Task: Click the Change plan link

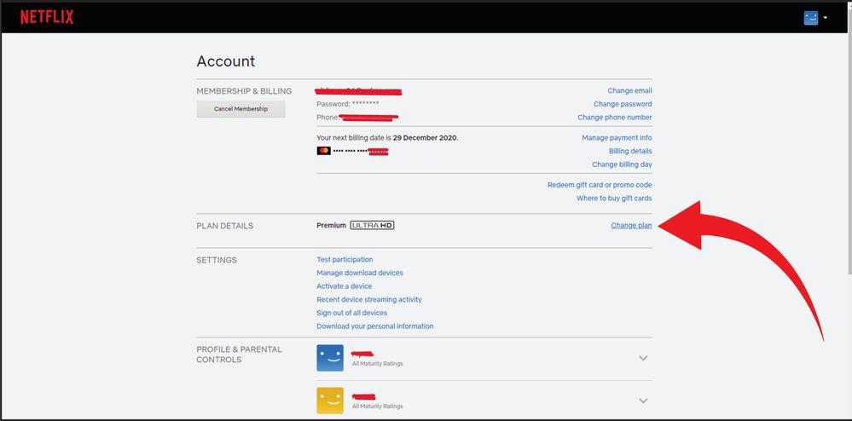Action: click(x=631, y=226)
